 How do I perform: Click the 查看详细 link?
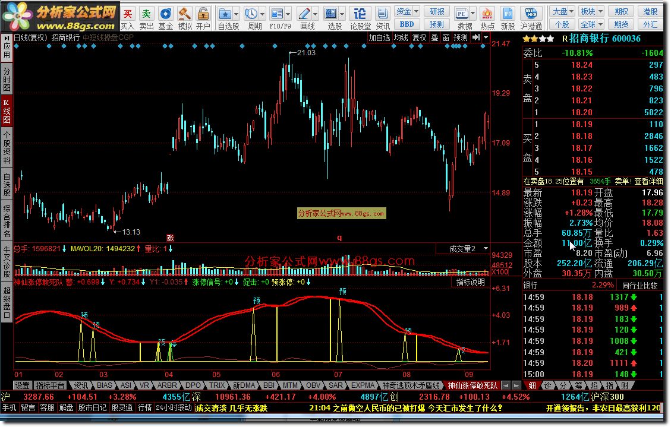[x=648, y=181]
